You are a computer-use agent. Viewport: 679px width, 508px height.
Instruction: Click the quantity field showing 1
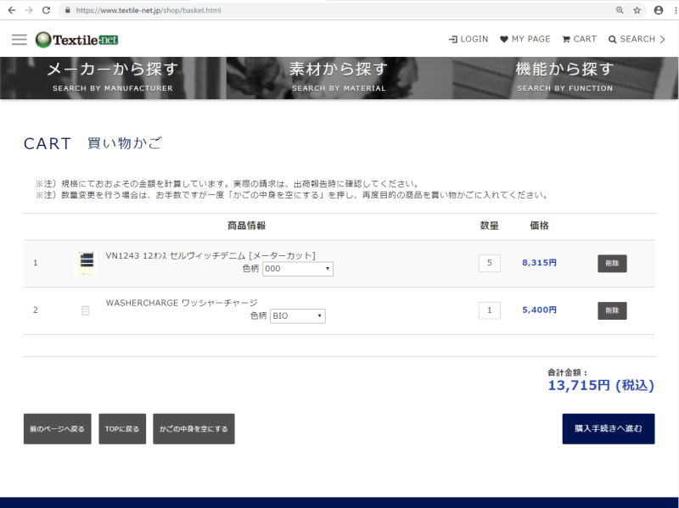490,310
